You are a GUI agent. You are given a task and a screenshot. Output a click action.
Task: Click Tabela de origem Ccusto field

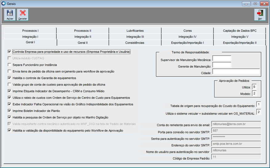(x=259, y=104)
